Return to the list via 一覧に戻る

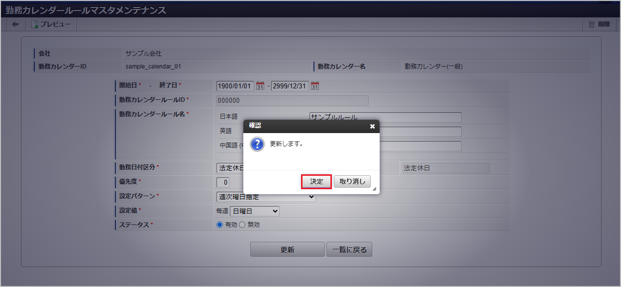click(x=349, y=249)
